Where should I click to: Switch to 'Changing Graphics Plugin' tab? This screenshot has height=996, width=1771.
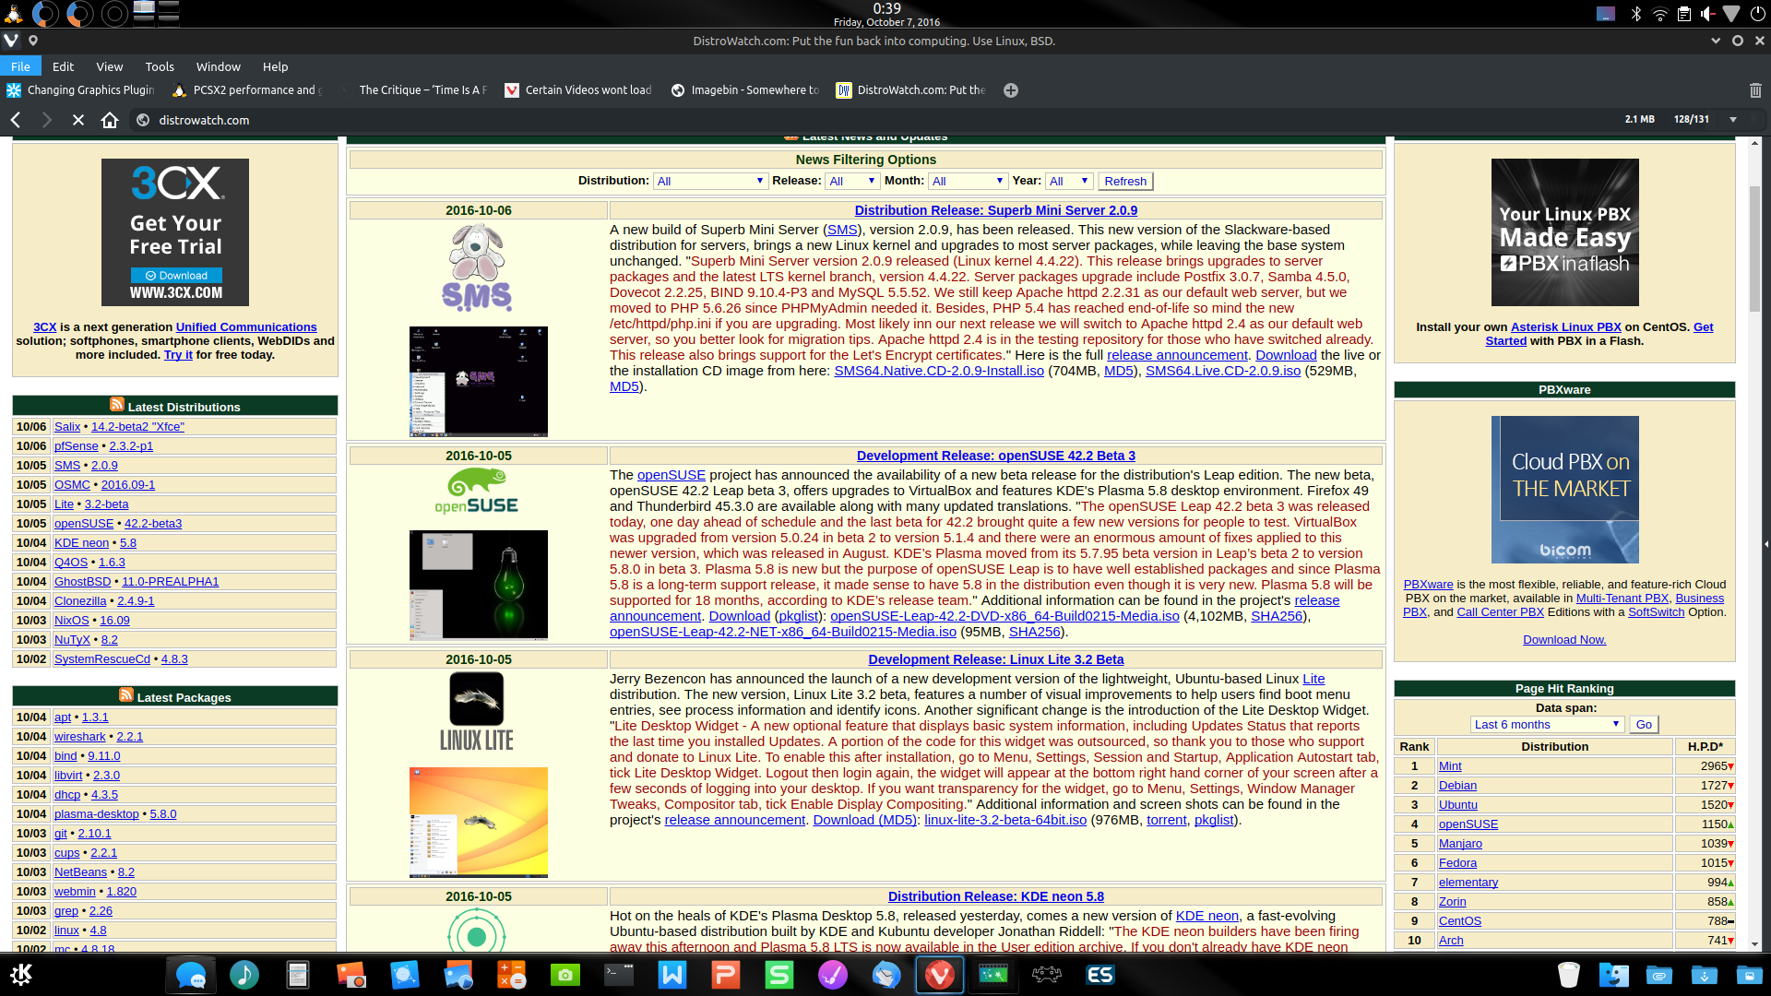(81, 90)
